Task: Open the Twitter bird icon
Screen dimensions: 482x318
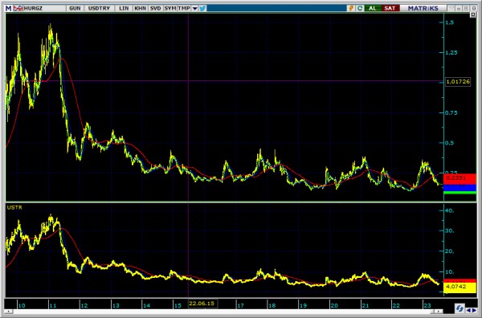Action: coord(202,8)
